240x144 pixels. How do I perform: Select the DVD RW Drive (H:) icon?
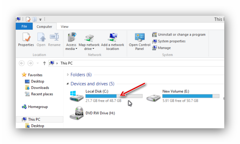(x=76, y=113)
